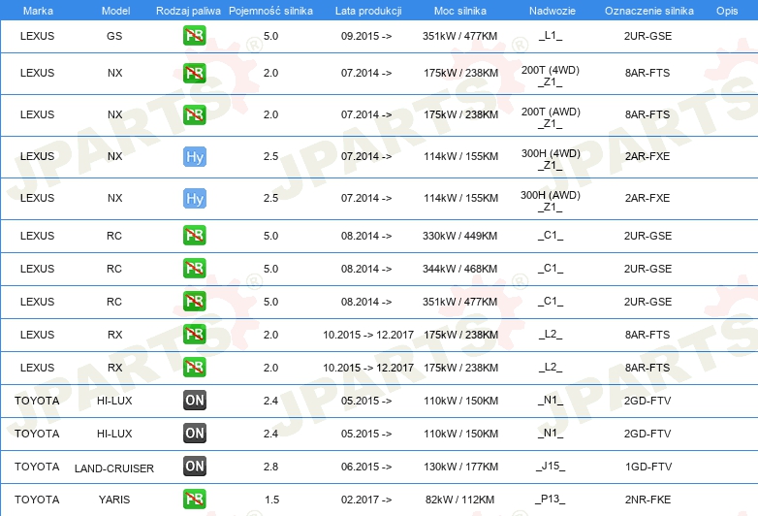The height and width of the screenshot is (516, 758).
Task: Select 8AR-FTS engine code in 200T (4WD) row
Action: (647, 73)
